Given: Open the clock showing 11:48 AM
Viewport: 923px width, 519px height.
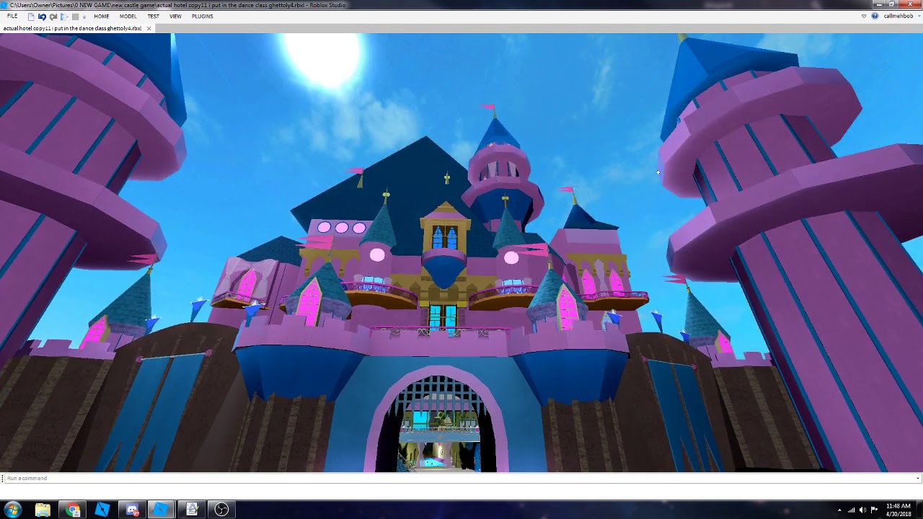Looking at the screenshot, I should coord(898,510).
